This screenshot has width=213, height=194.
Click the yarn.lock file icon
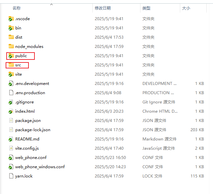(x=11, y=176)
